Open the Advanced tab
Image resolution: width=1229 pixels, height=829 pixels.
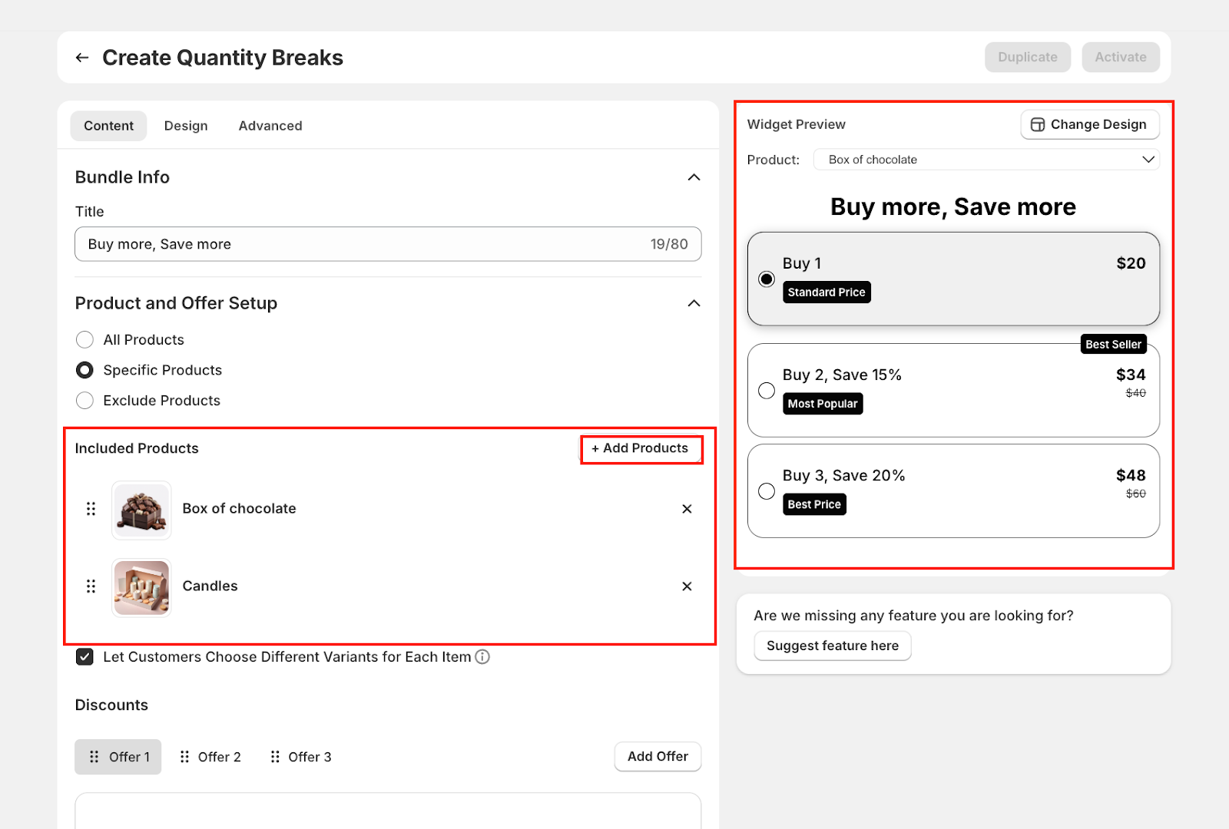pyautogui.click(x=270, y=126)
